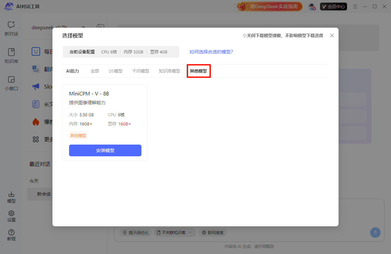This screenshot has height=254, width=391.
Task: Open the 教程 help icon
Action: click(11, 232)
